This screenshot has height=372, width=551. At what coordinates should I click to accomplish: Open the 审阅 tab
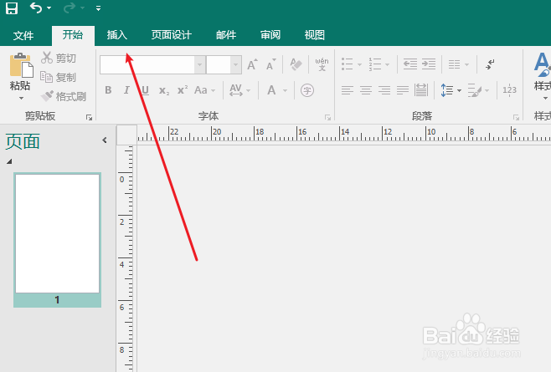pyautogui.click(x=270, y=35)
